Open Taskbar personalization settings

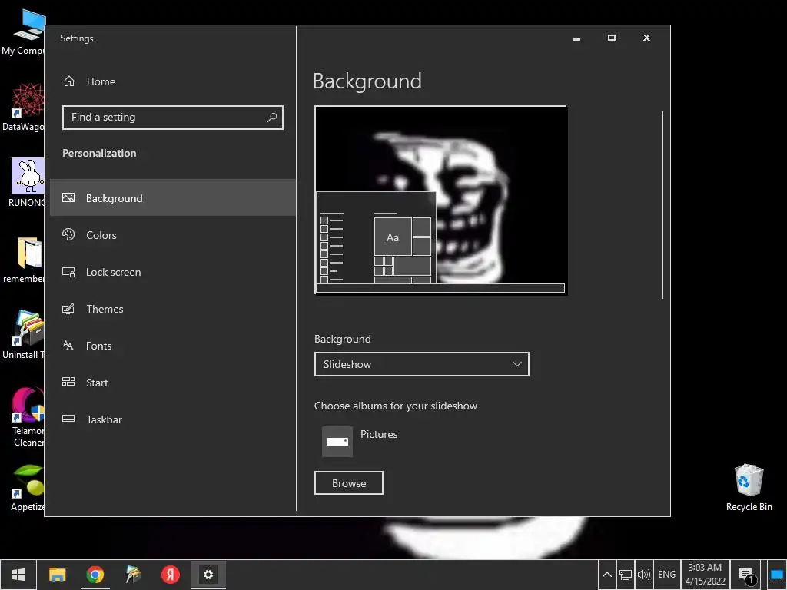coord(173,419)
